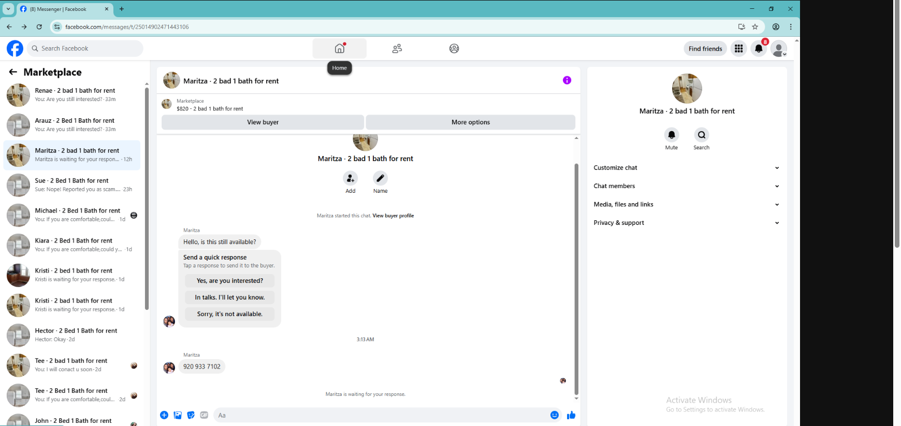The width and height of the screenshot is (901, 426).
Task: Select the Messenger | Facebook browser tab
Action: (x=64, y=9)
